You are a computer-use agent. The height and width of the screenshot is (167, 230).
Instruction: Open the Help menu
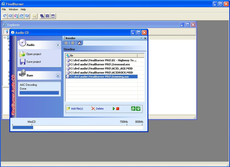pos(23,10)
